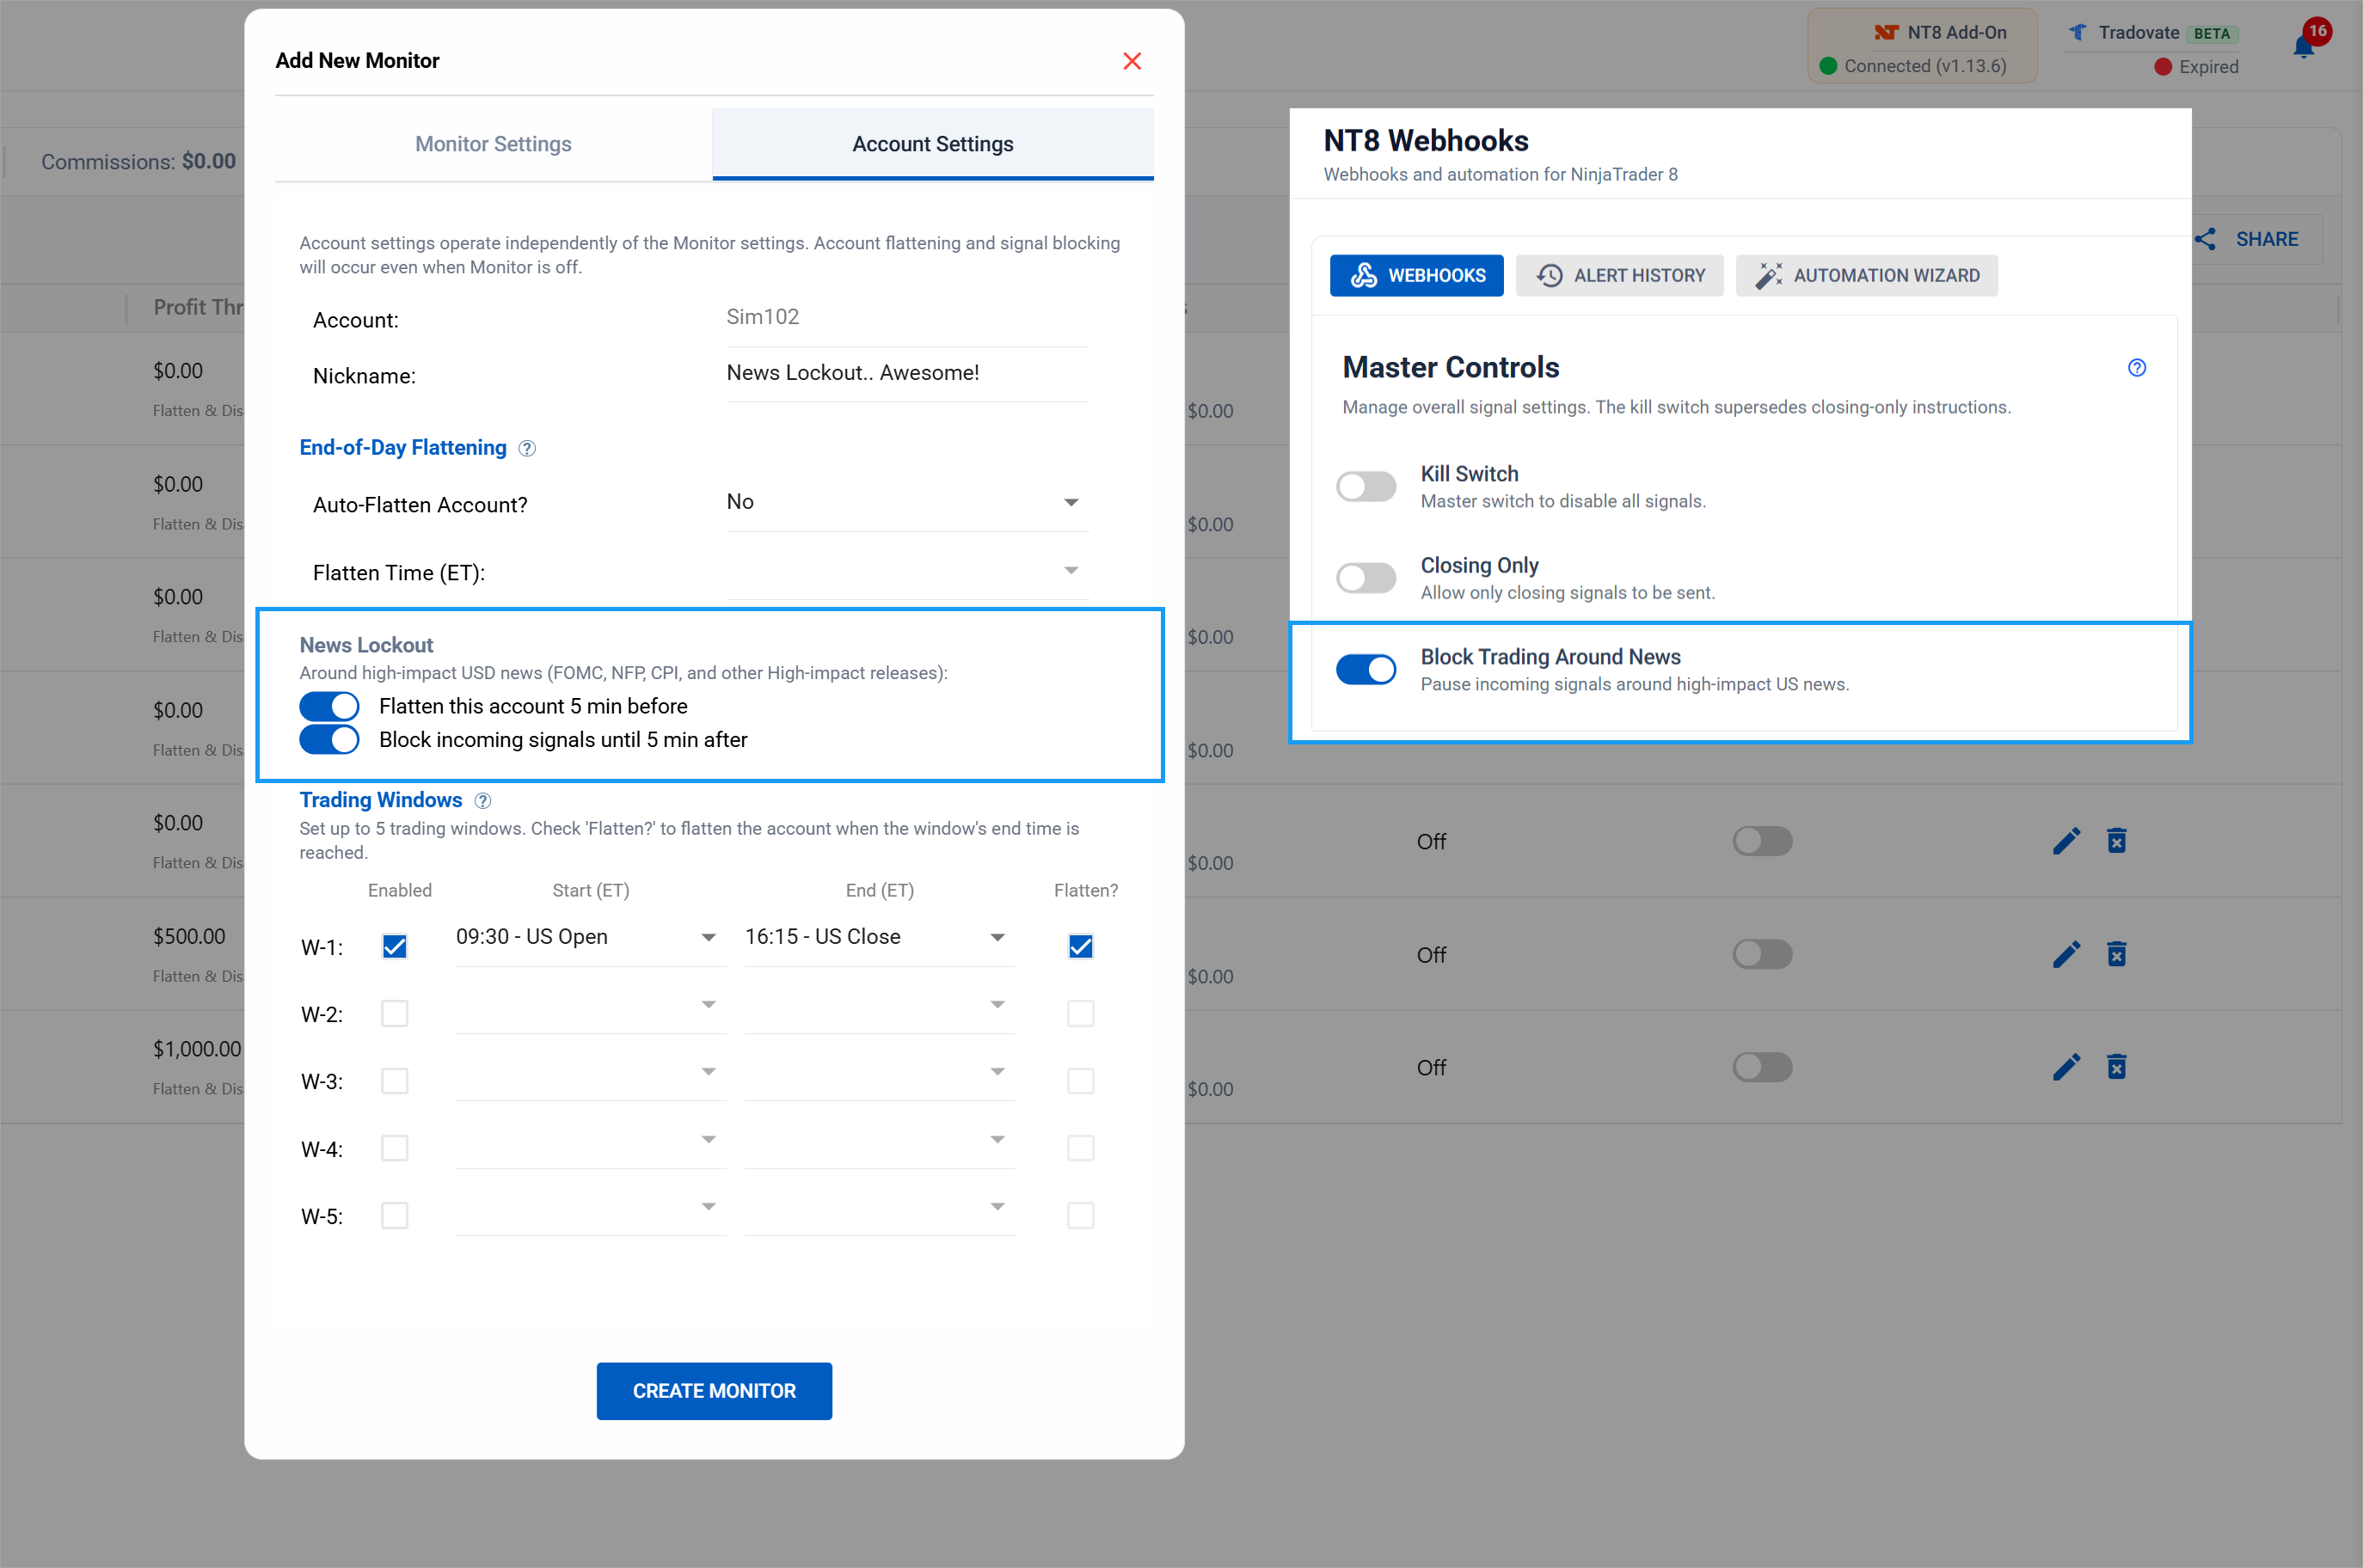The width and height of the screenshot is (2363, 1568).
Task: Switch to the Monitor Settings tab
Action: [493, 144]
